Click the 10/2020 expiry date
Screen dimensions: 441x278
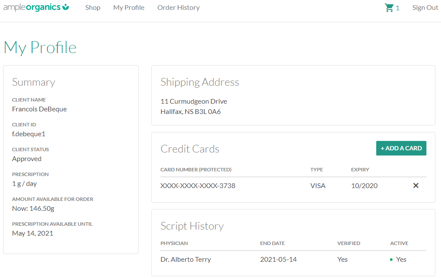(x=364, y=186)
